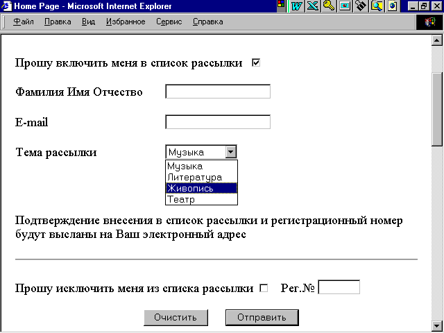
Task: Click the text Тема рассылки
Action: click(x=56, y=153)
